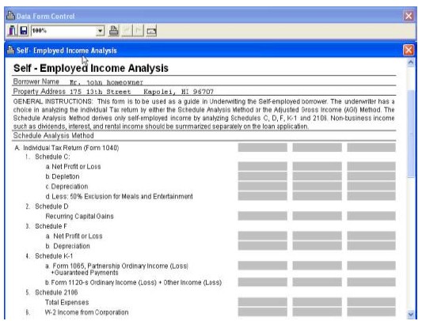Click second field for Recurring Capital Gains
This screenshot has width=422, height=321.
pyautogui.click(x=317, y=216)
